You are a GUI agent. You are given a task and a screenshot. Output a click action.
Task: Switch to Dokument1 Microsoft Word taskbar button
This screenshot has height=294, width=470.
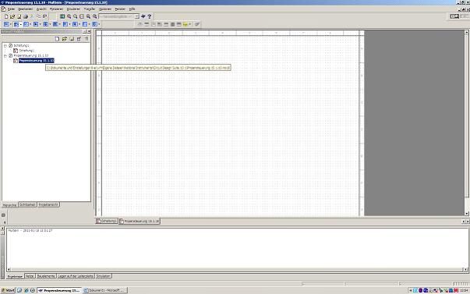tap(105, 290)
